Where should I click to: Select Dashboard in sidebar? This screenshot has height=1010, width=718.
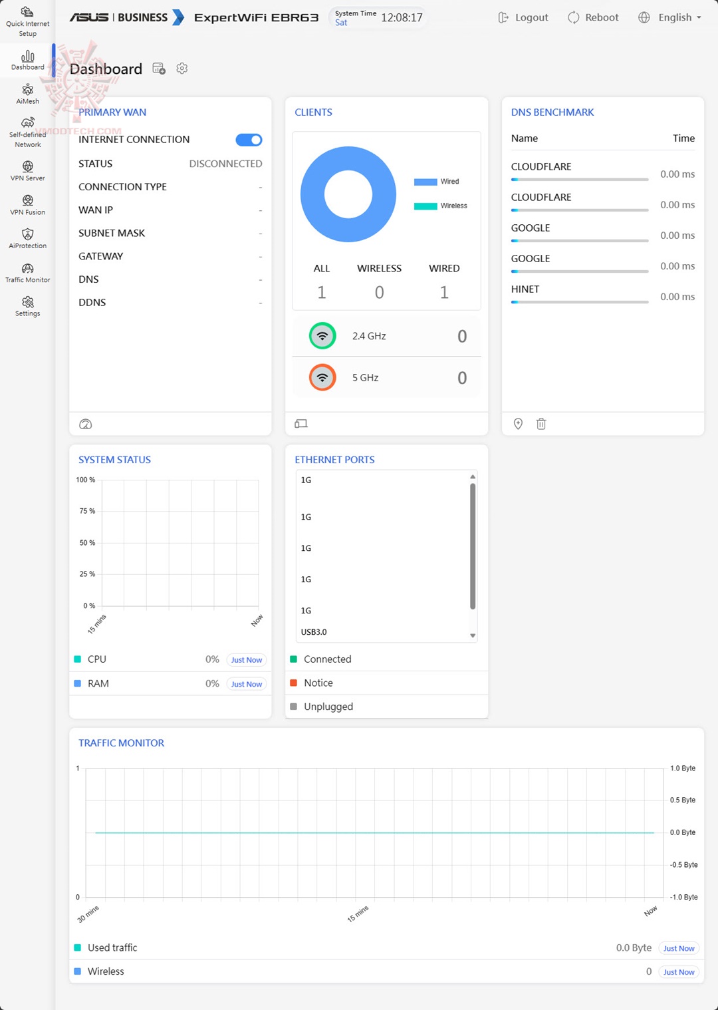pyautogui.click(x=27, y=61)
